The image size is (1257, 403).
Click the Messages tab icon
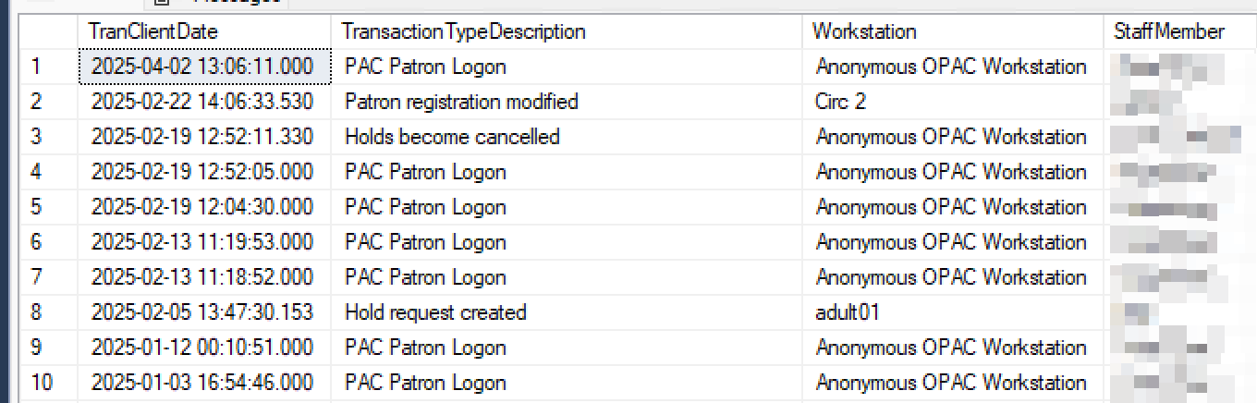[x=161, y=4]
